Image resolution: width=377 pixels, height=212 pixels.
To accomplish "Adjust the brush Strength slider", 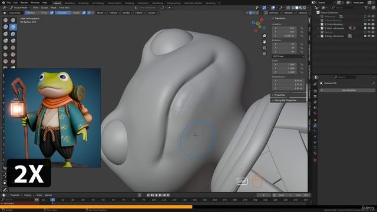I will pos(68,13).
